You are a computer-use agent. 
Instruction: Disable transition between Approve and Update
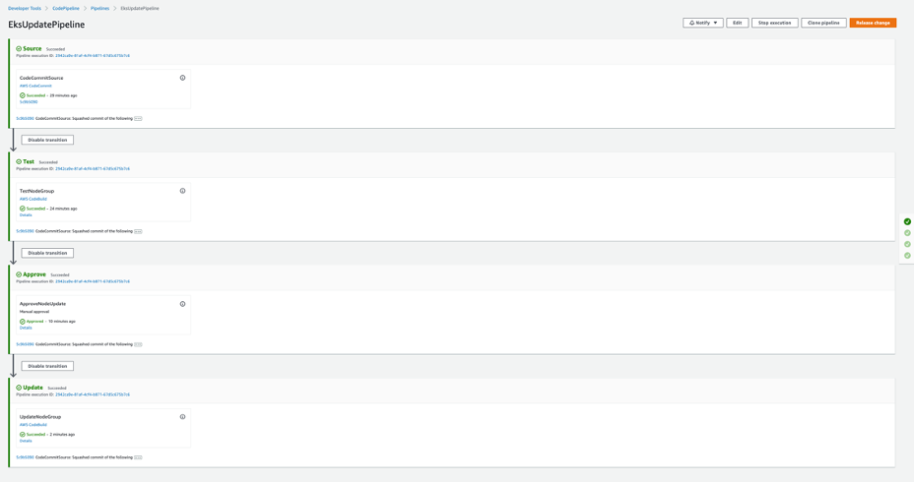[x=48, y=366]
